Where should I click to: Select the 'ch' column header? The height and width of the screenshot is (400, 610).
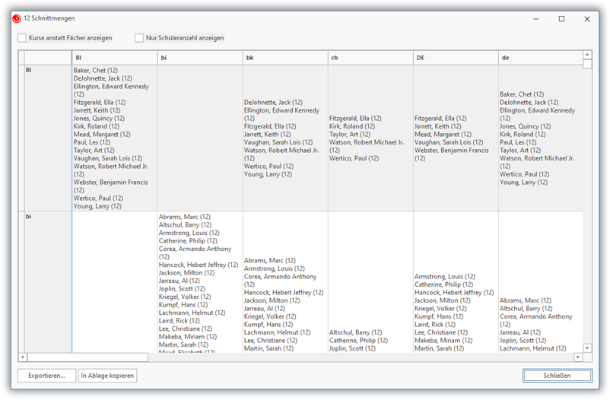(370, 57)
